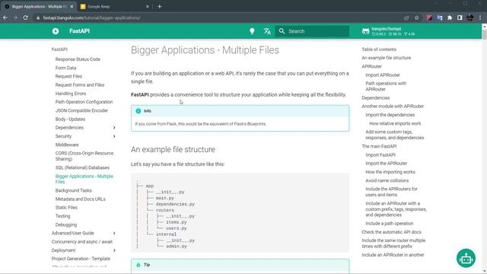Expand the Dependencies sidebar section
The height and width of the screenshot is (274, 487).
click(x=114, y=128)
